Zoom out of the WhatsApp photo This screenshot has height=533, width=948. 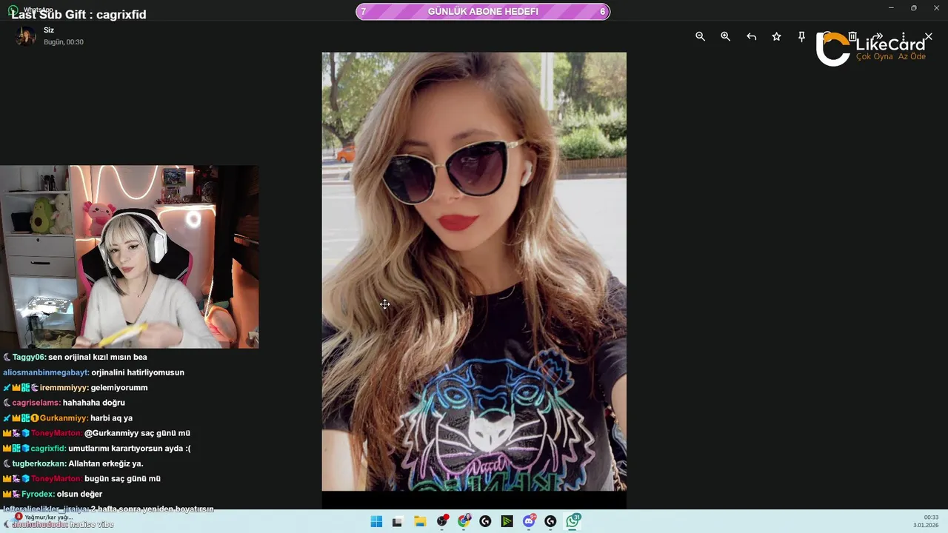[700, 36]
